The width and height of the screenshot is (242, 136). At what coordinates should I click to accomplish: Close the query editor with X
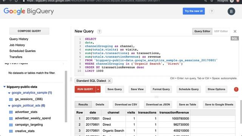235,31
